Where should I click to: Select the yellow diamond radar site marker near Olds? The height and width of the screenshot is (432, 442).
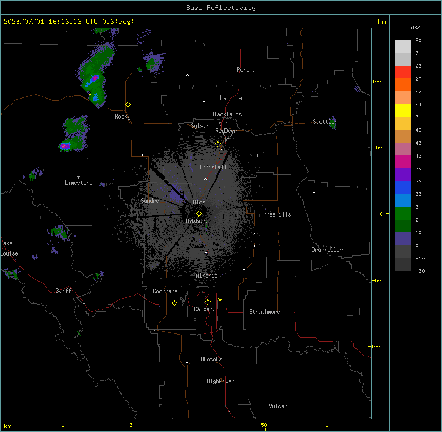tap(199, 214)
